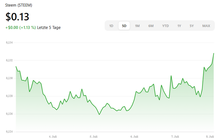218x140 pixels.
Task: Click the 0,132 y-axis label
Action: [9, 60]
